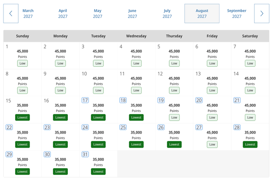Select date 25 on Wednesday
Viewport: 273px width, 180px height.
[123, 127]
